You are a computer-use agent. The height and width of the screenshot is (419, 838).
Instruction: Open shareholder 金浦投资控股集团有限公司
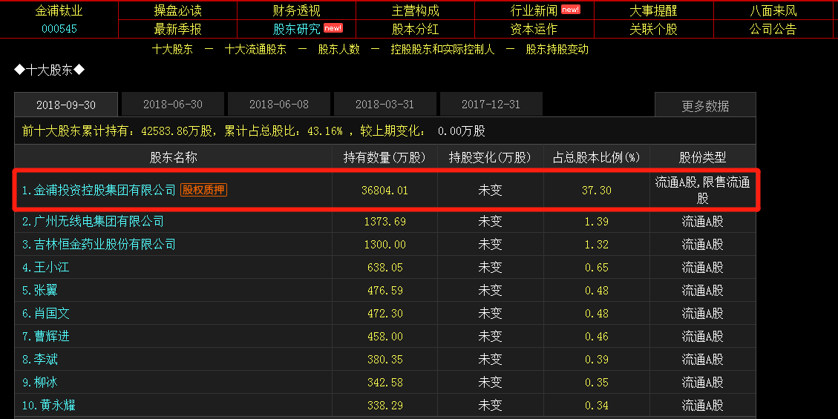[x=104, y=190]
